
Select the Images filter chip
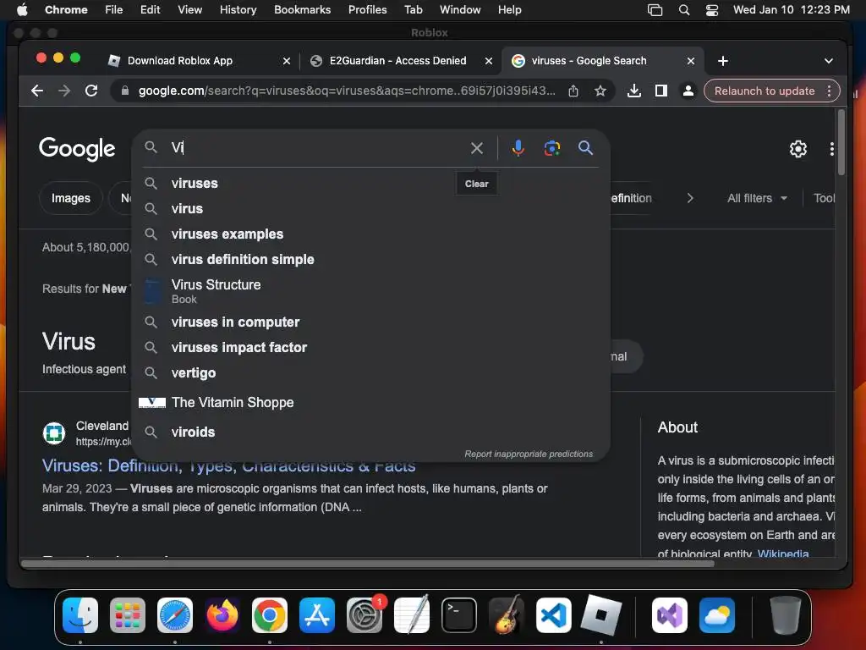tap(71, 198)
